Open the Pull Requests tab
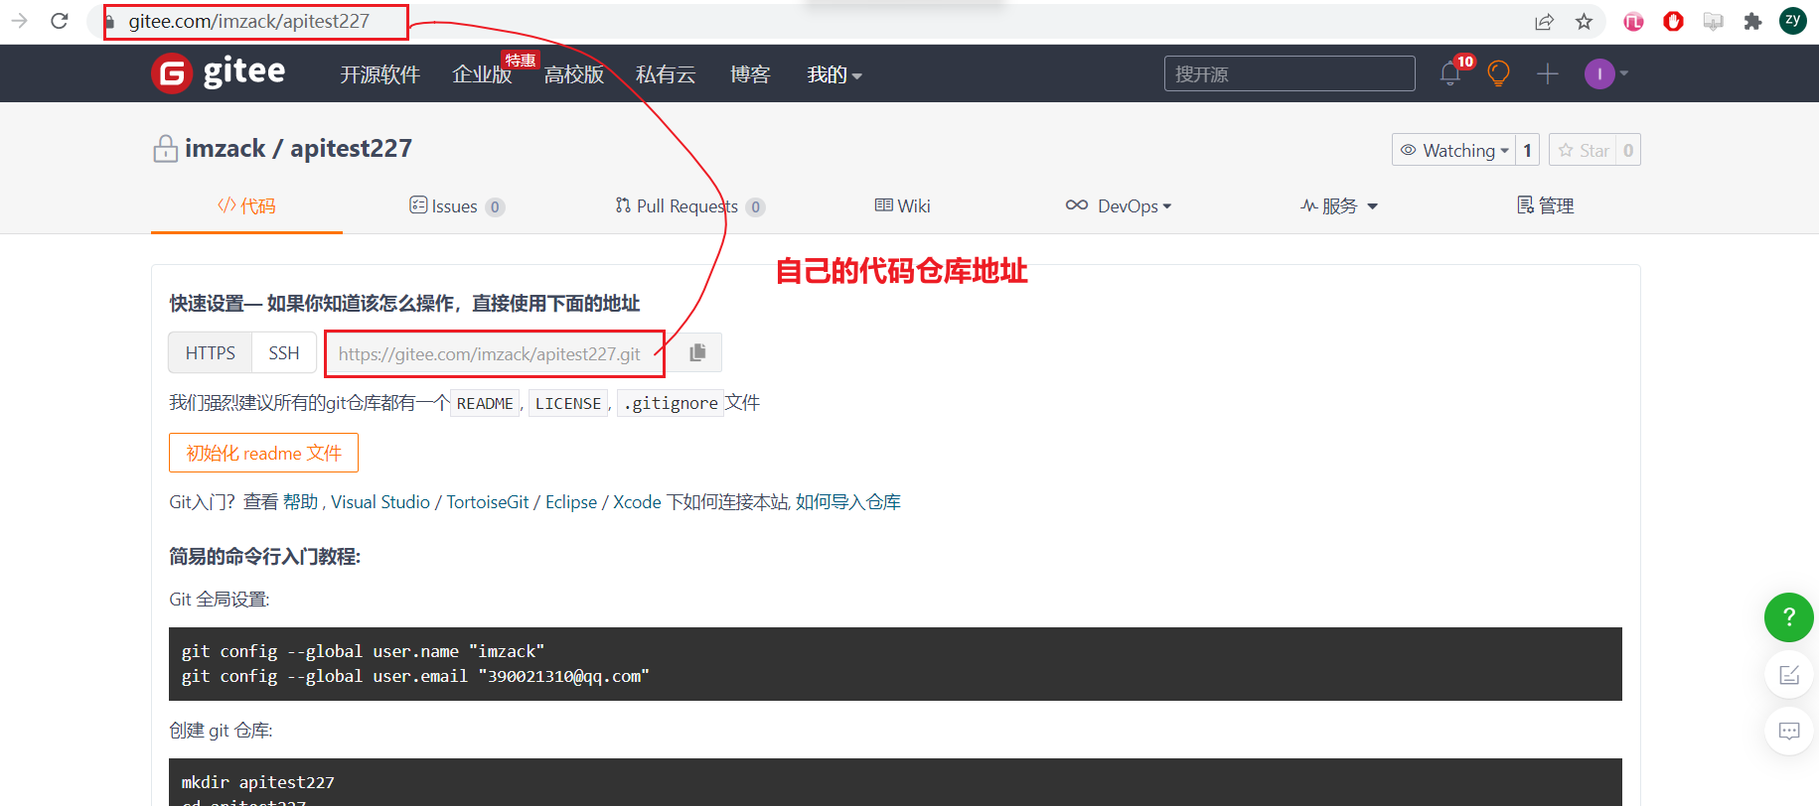The image size is (1819, 806). coord(689,205)
